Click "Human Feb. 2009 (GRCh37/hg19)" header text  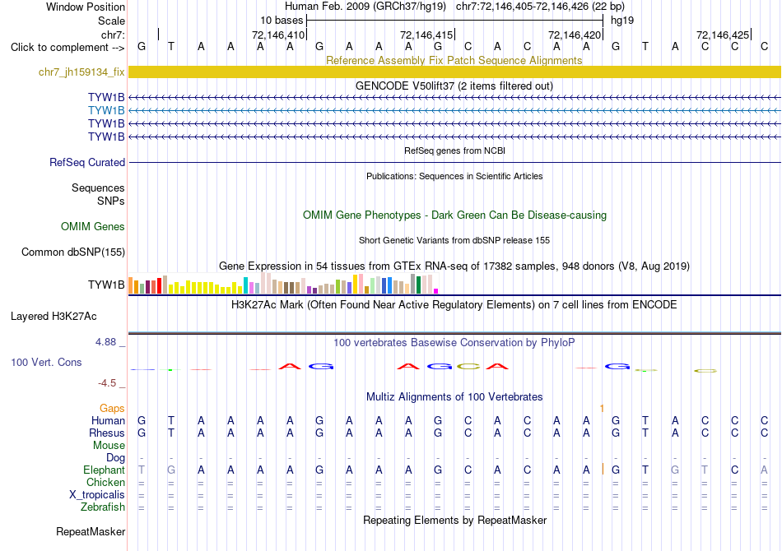365,7
